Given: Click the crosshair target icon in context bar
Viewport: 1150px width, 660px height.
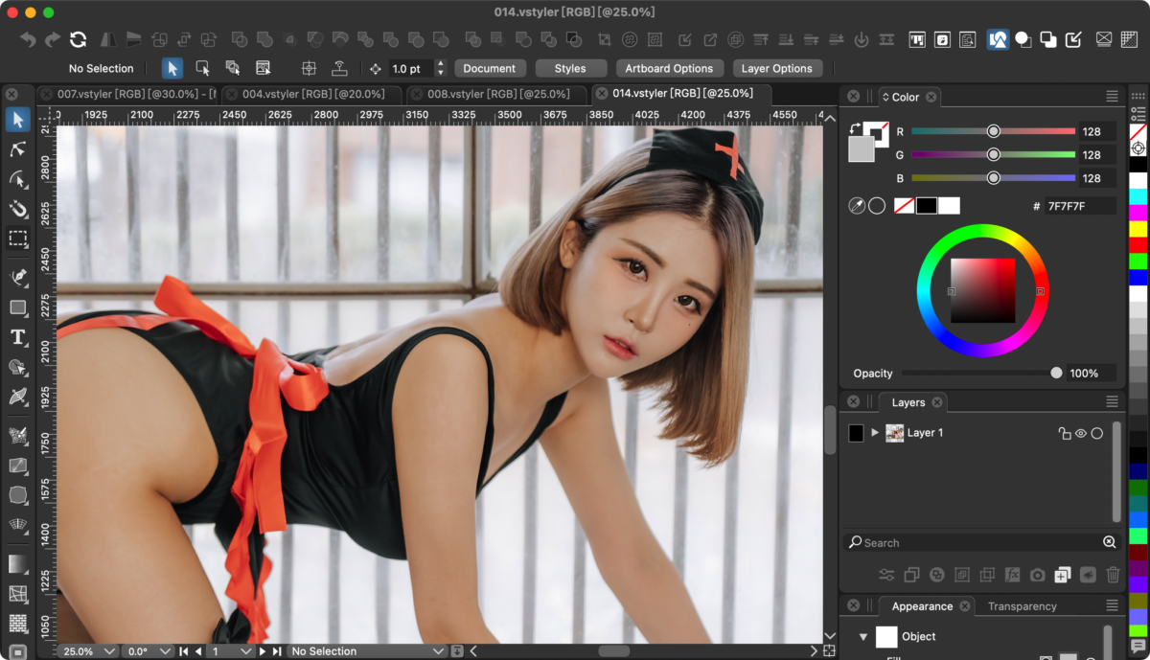Looking at the screenshot, I should [x=309, y=68].
